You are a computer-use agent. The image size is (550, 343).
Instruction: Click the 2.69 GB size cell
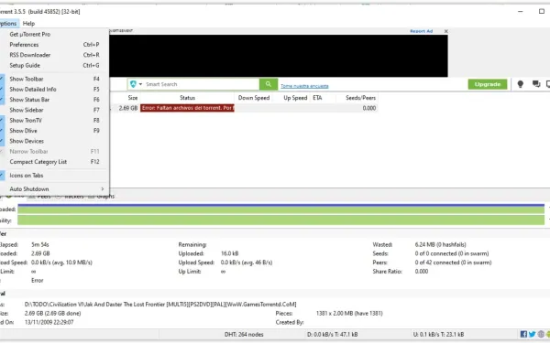(x=128, y=108)
